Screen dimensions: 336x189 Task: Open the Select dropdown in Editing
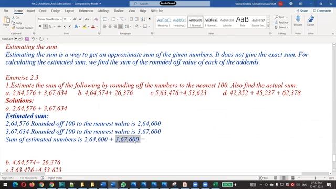tap(281, 27)
